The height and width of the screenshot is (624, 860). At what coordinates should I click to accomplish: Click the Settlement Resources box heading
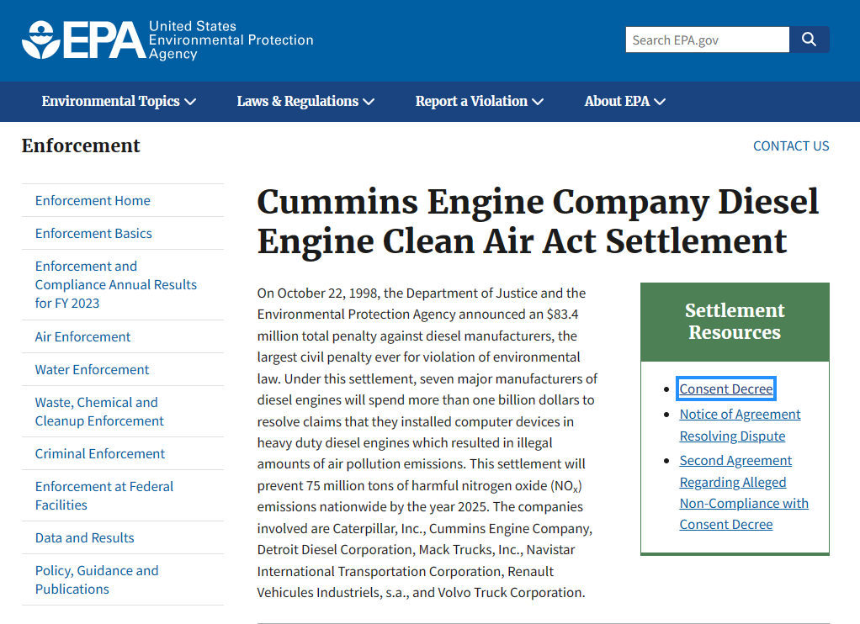pos(735,322)
